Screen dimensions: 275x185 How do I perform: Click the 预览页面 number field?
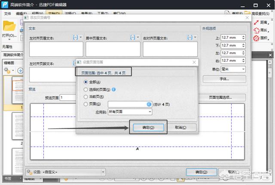coord(68,97)
